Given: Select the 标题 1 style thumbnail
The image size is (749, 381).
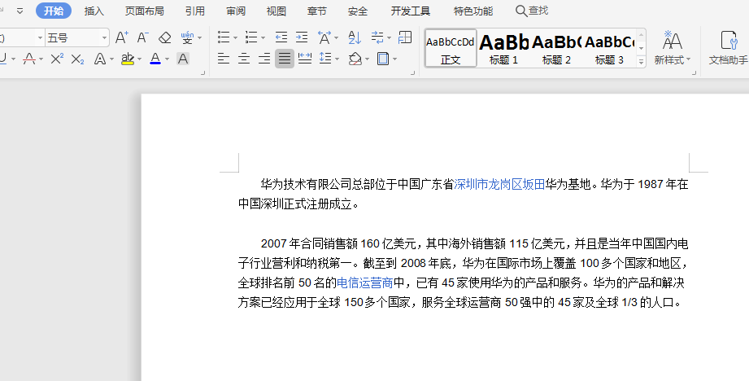Looking at the screenshot, I should tap(503, 48).
